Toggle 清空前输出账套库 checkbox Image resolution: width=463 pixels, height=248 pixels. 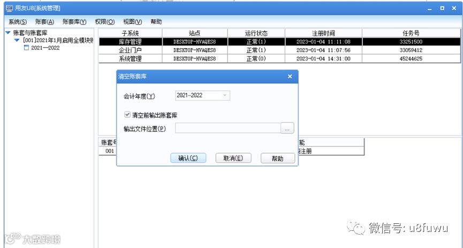point(127,115)
